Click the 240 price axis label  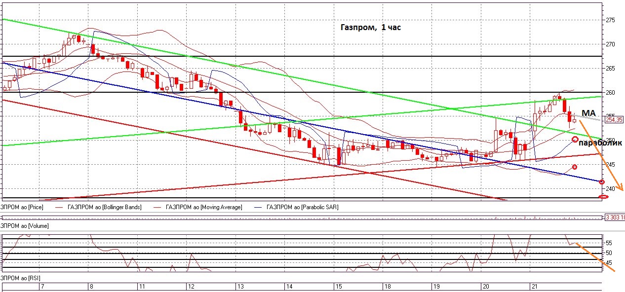[610, 189]
